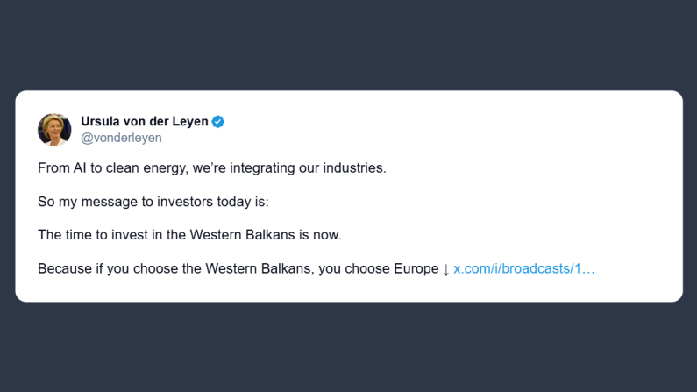
Task: Open the Ursula von der Leyen display name
Action: tap(145, 122)
